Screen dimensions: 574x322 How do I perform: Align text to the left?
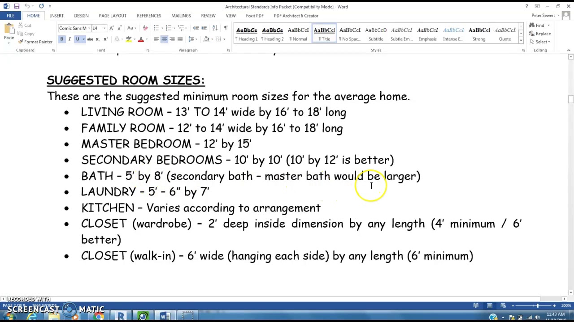pos(156,39)
